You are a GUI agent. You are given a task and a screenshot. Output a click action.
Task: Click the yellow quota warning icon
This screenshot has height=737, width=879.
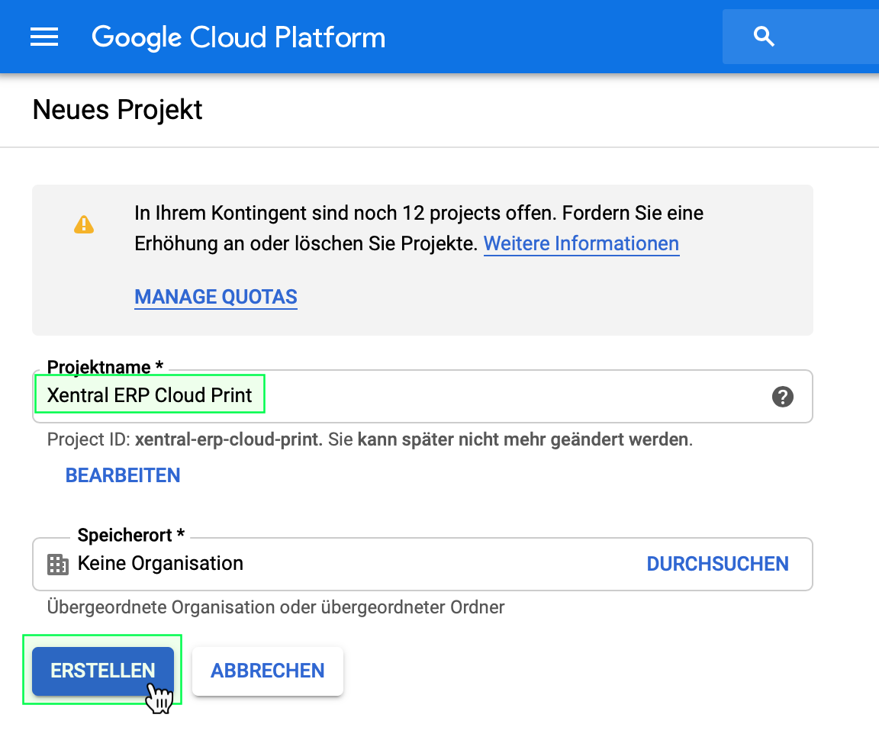[x=83, y=224]
